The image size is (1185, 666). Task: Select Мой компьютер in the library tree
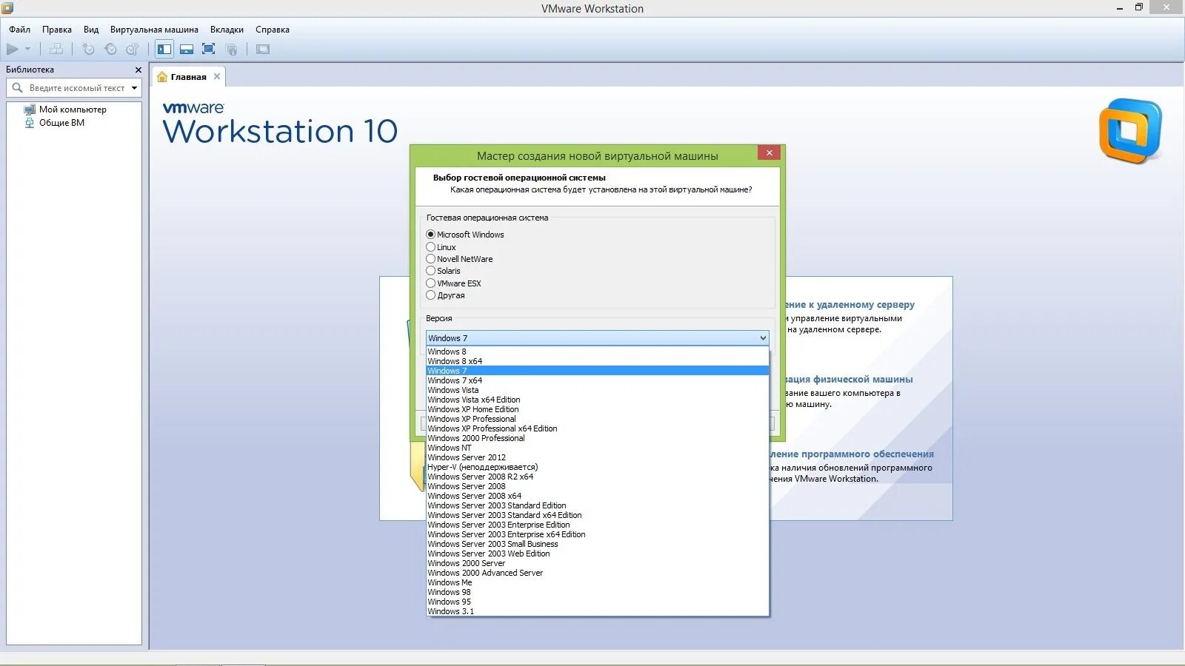point(73,110)
